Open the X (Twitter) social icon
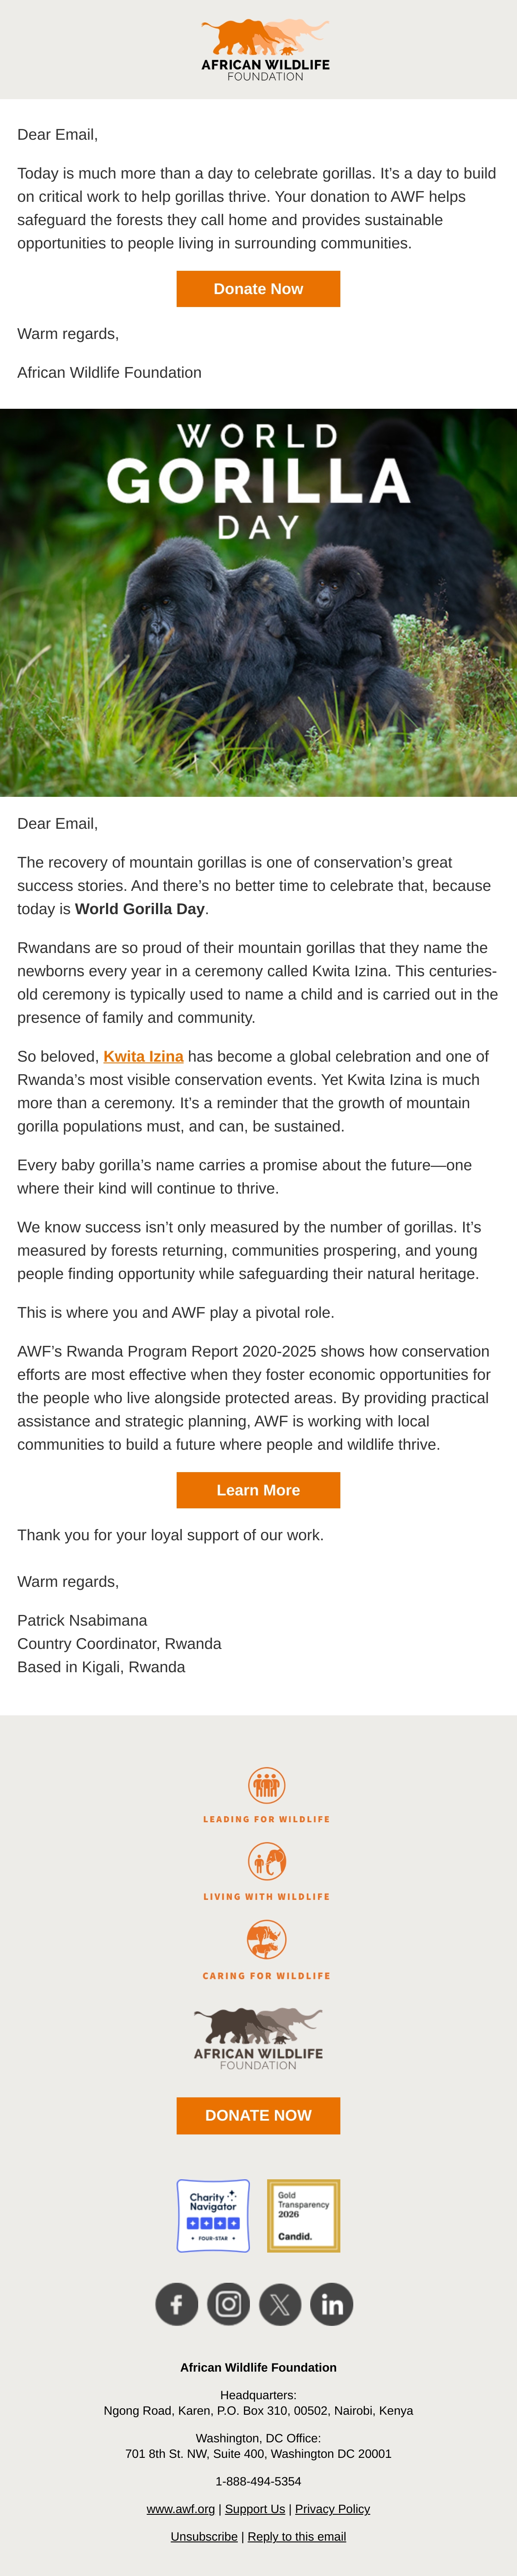 280,2304
